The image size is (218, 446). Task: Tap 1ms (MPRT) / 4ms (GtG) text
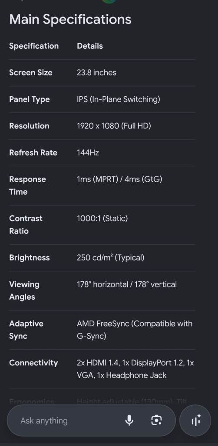pyautogui.click(x=119, y=179)
